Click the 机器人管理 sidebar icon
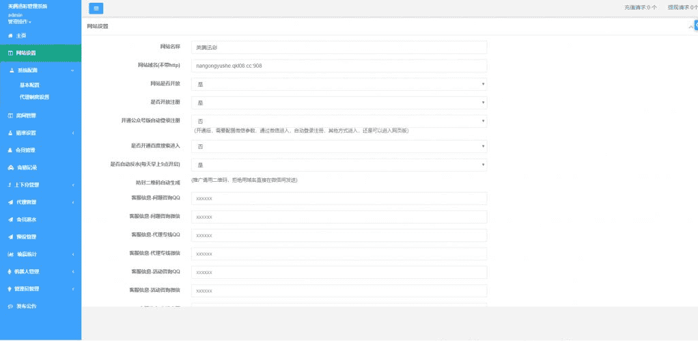 point(10,271)
